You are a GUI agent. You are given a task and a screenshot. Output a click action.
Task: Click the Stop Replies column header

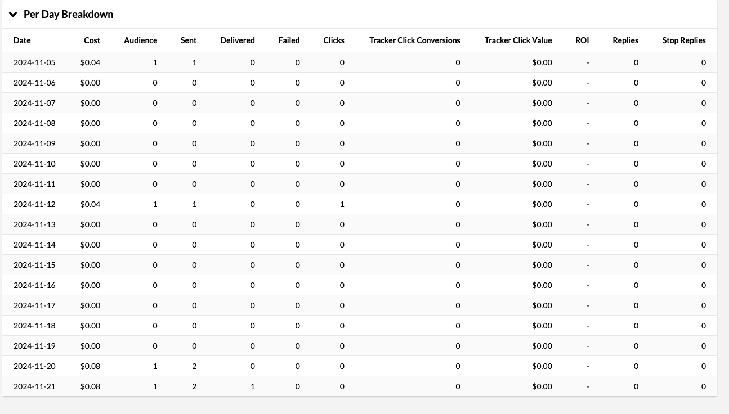coord(684,40)
